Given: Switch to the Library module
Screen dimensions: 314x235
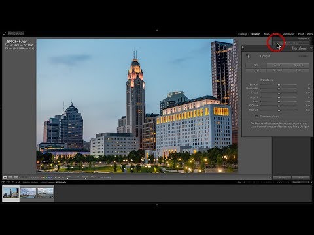Looking at the screenshot, I should [x=242, y=34].
